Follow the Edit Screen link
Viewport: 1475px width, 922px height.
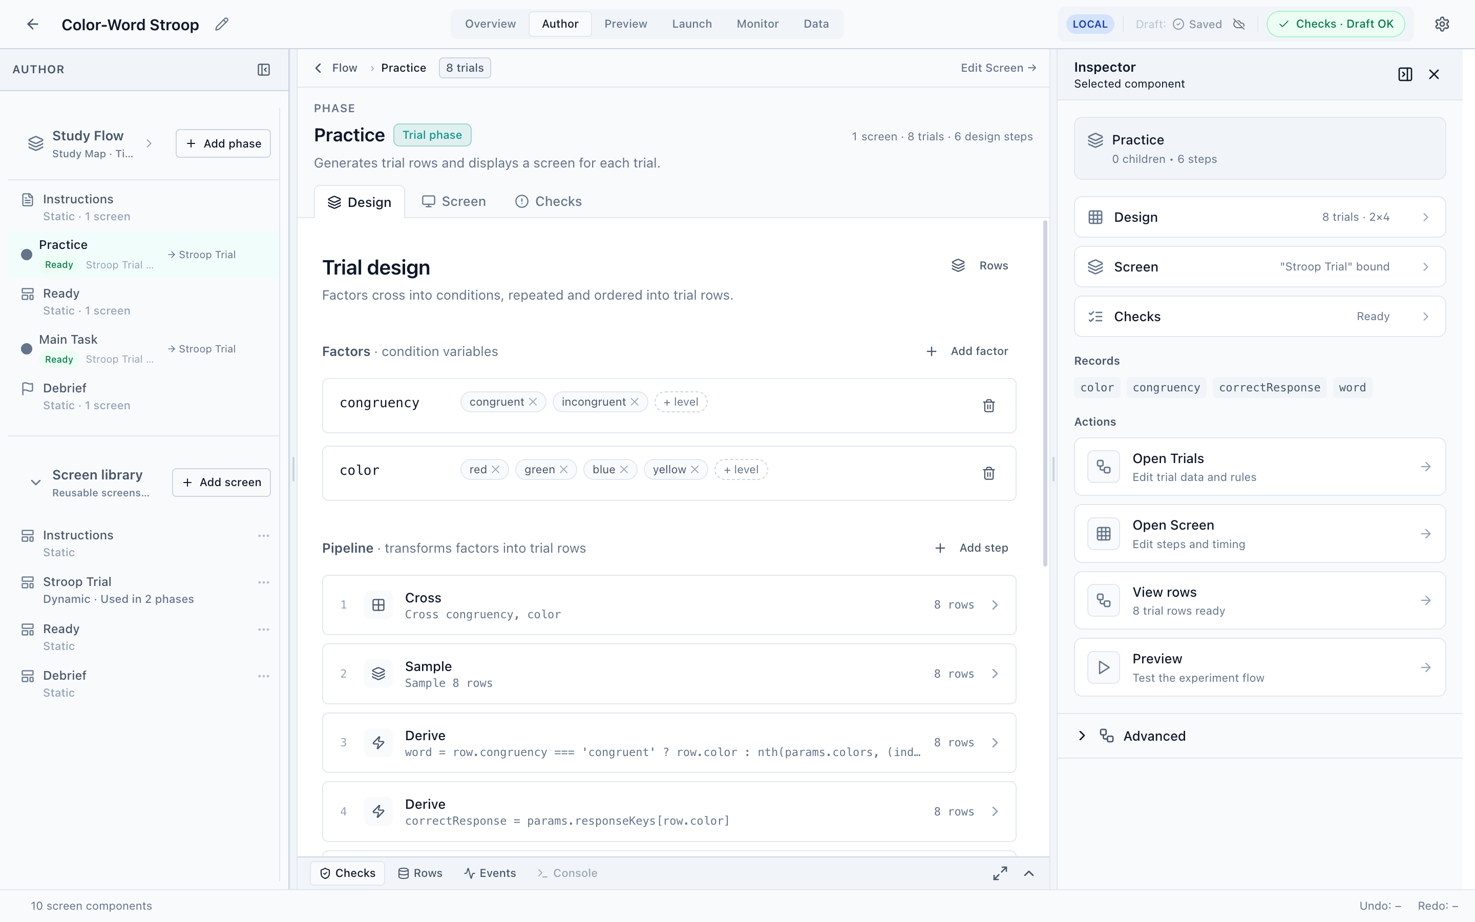pos(998,68)
